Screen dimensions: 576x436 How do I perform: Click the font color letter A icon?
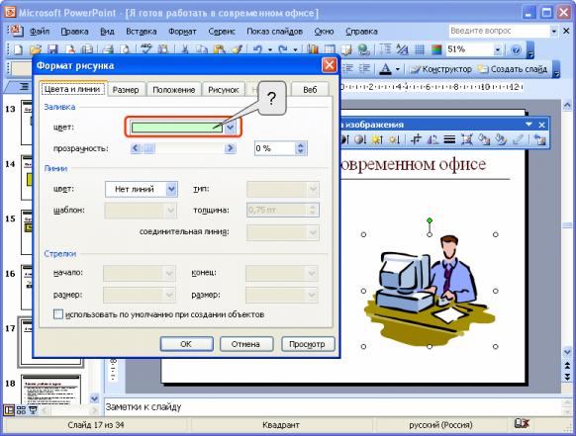coord(385,68)
